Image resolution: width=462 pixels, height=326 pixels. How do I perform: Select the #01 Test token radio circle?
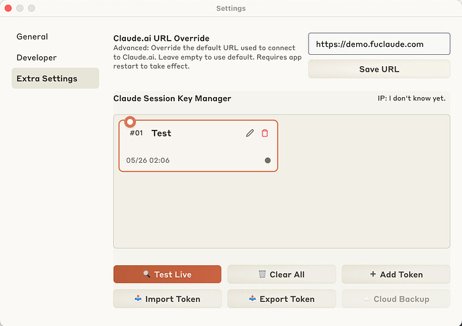[x=130, y=122]
